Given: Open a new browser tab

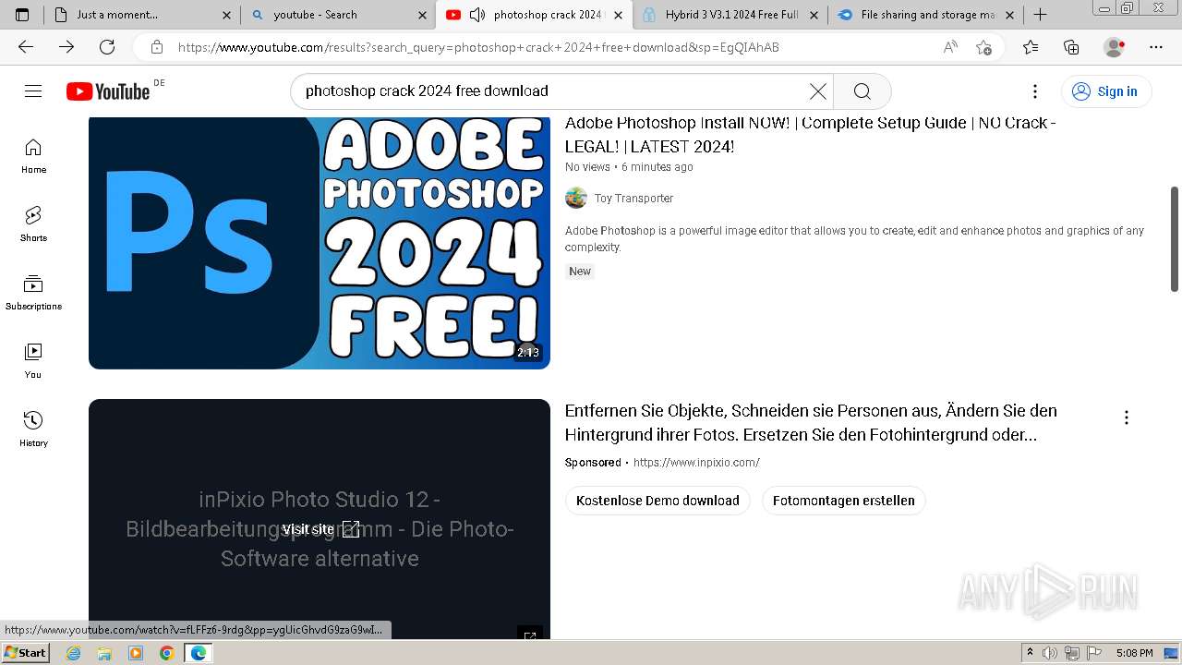Looking at the screenshot, I should pos(1040,15).
